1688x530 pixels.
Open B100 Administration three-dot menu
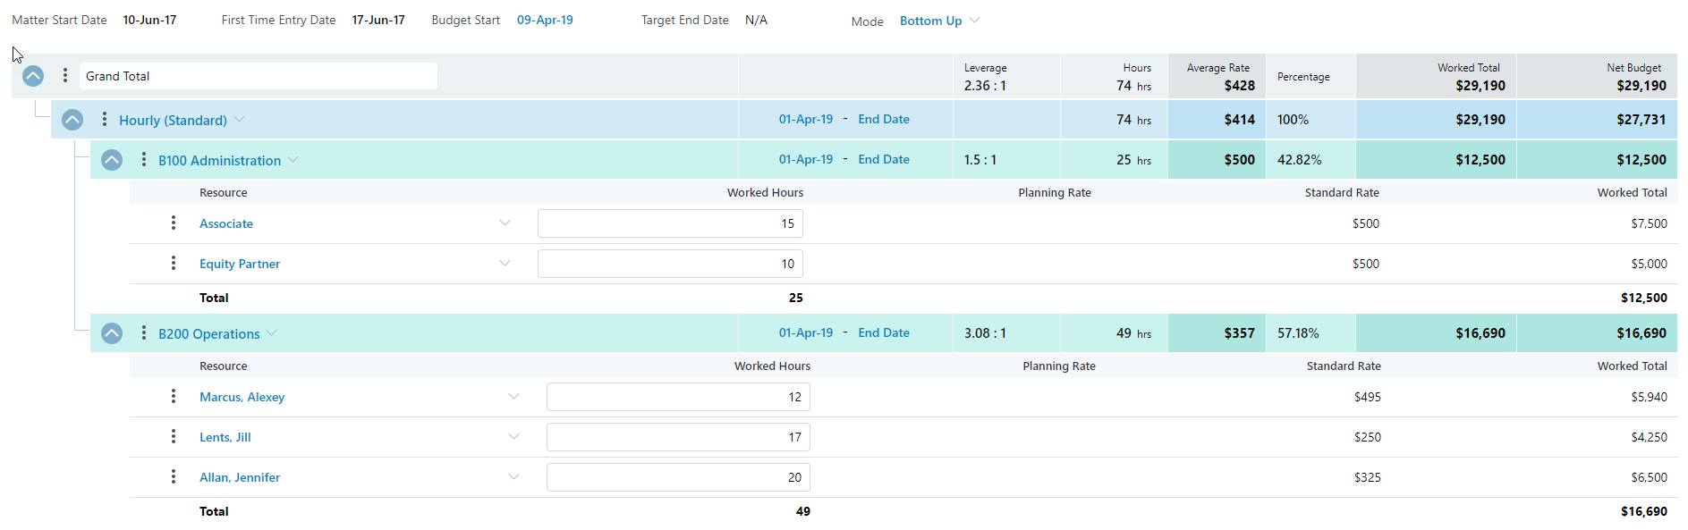click(x=144, y=160)
